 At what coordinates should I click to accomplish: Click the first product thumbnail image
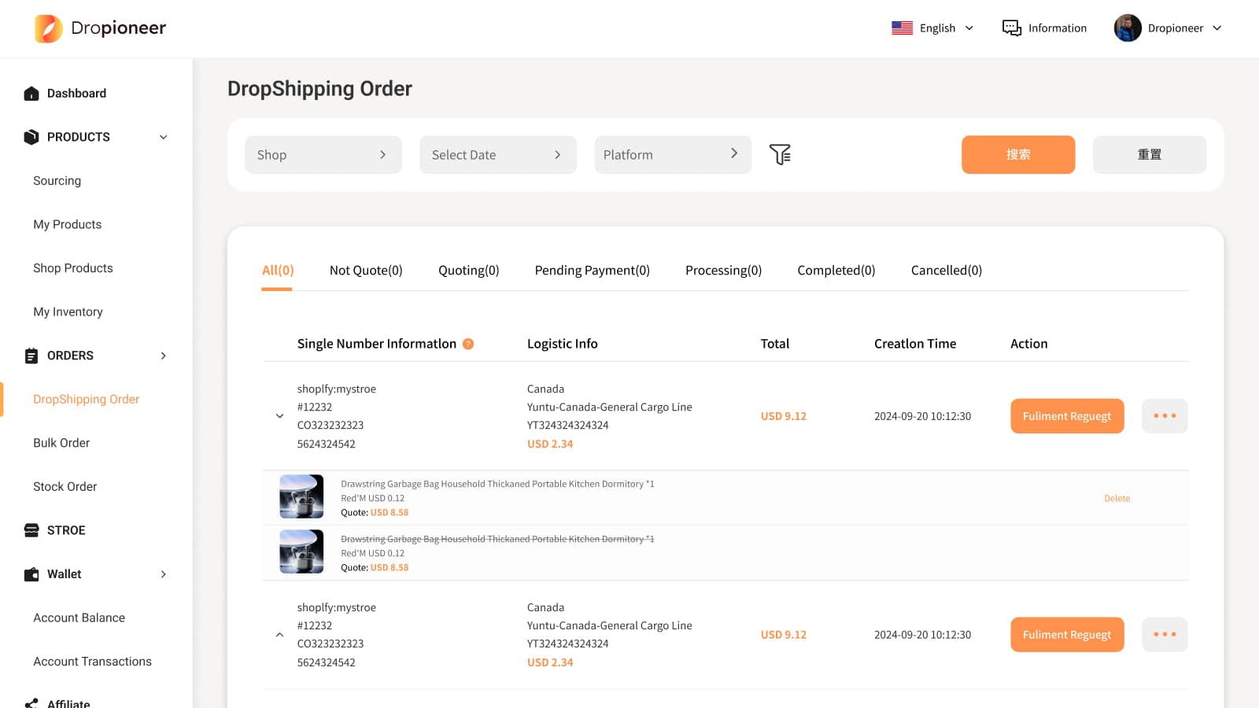click(301, 496)
